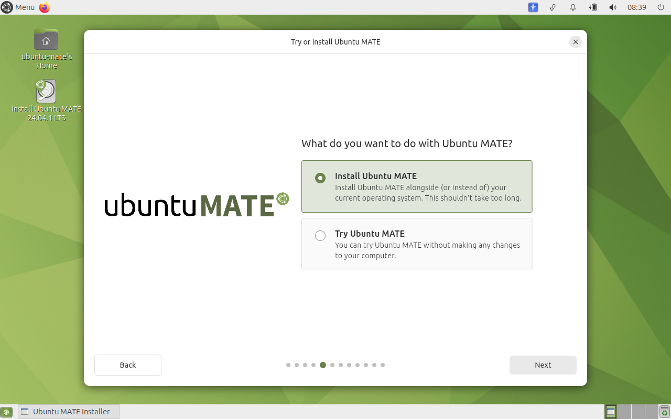
Task: Open ubuntu-mate's Home folder desktop icon
Action: pyautogui.click(x=46, y=41)
